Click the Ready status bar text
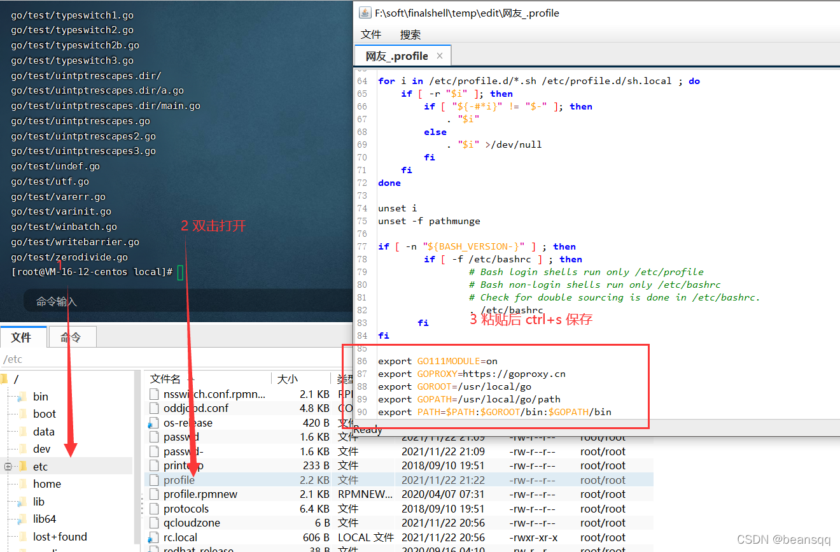Image resolution: width=840 pixels, height=552 pixels. (x=368, y=430)
